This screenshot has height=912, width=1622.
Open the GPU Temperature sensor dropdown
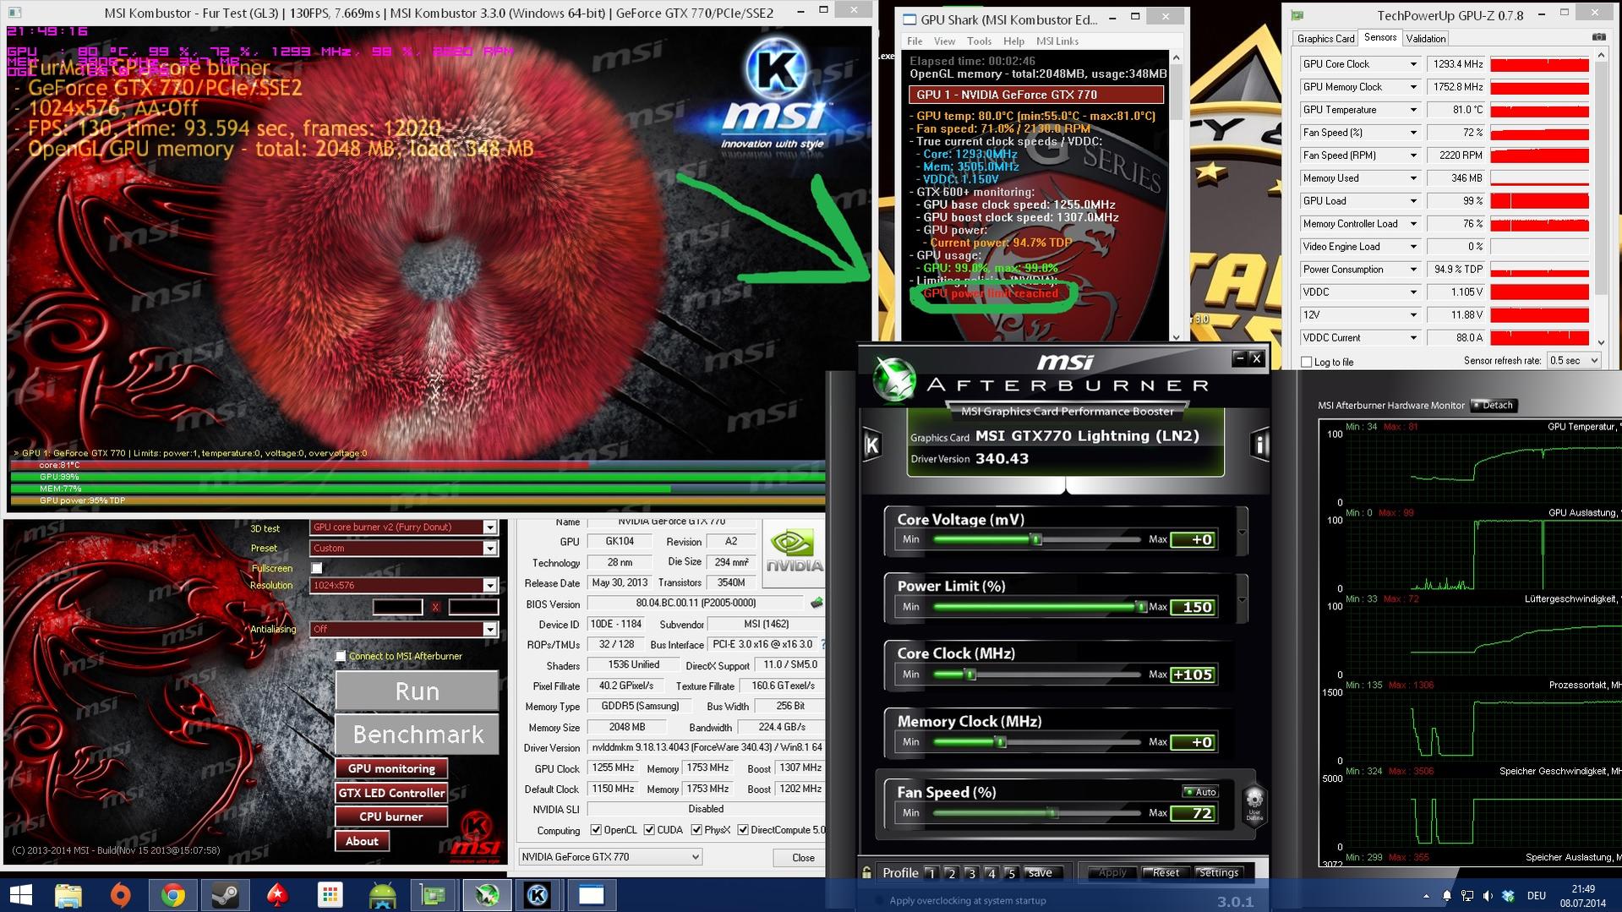click(1412, 110)
